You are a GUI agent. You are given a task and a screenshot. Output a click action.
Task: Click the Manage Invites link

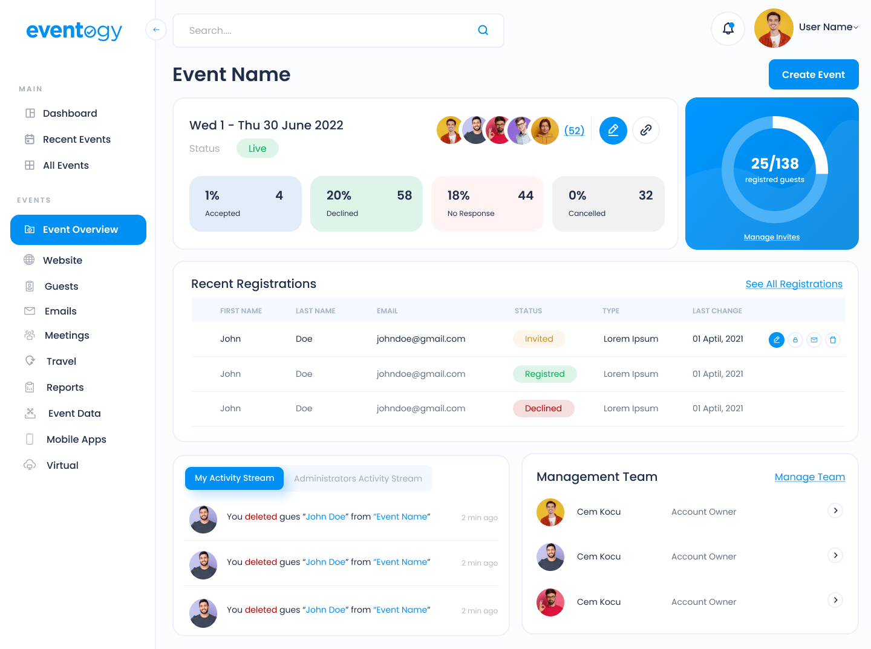pos(772,237)
